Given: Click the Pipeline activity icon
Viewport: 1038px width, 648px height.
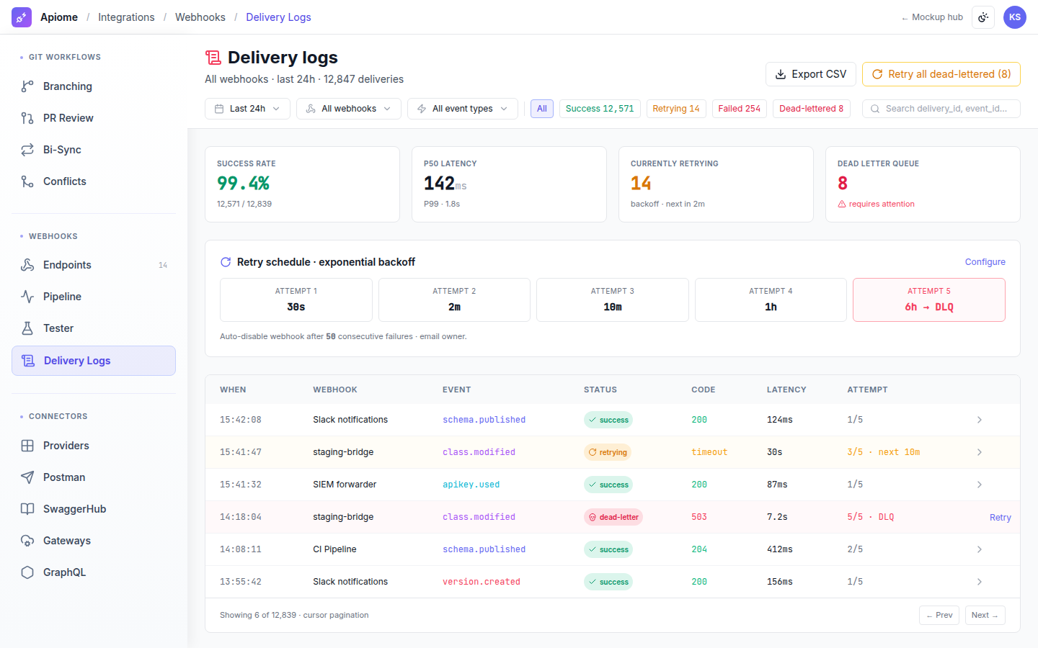Looking at the screenshot, I should click(27, 297).
